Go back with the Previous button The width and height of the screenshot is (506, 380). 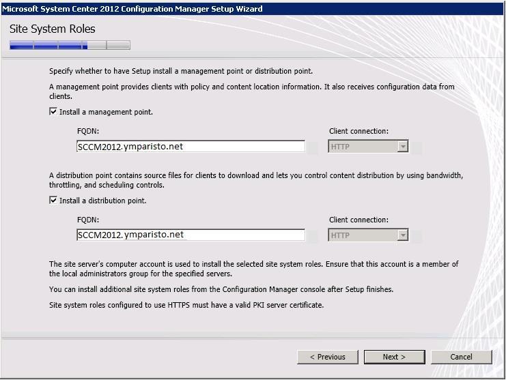[328, 357]
